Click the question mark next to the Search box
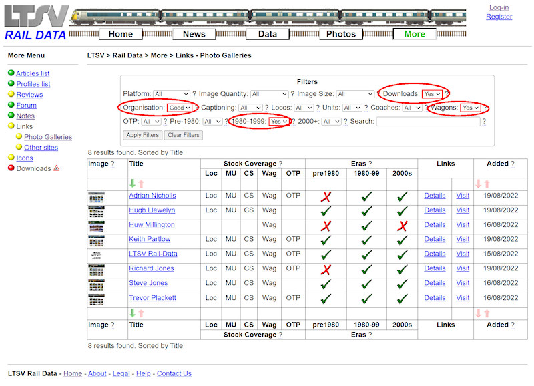Image resolution: width=534 pixels, height=386 pixels. click(x=483, y=122)
